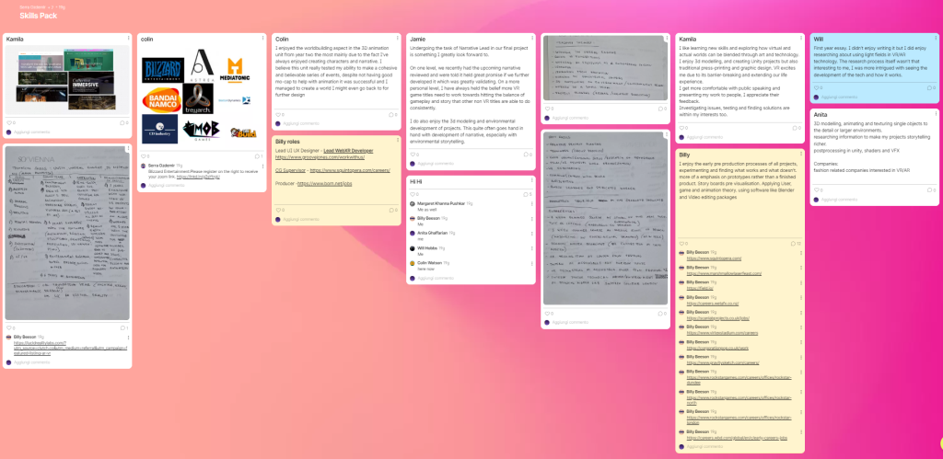Image resolution: width=943 pixels, height=459 pixels.
Task: Click the comment bubble showing 12 on Billy's post
Action: pos(794,244)
